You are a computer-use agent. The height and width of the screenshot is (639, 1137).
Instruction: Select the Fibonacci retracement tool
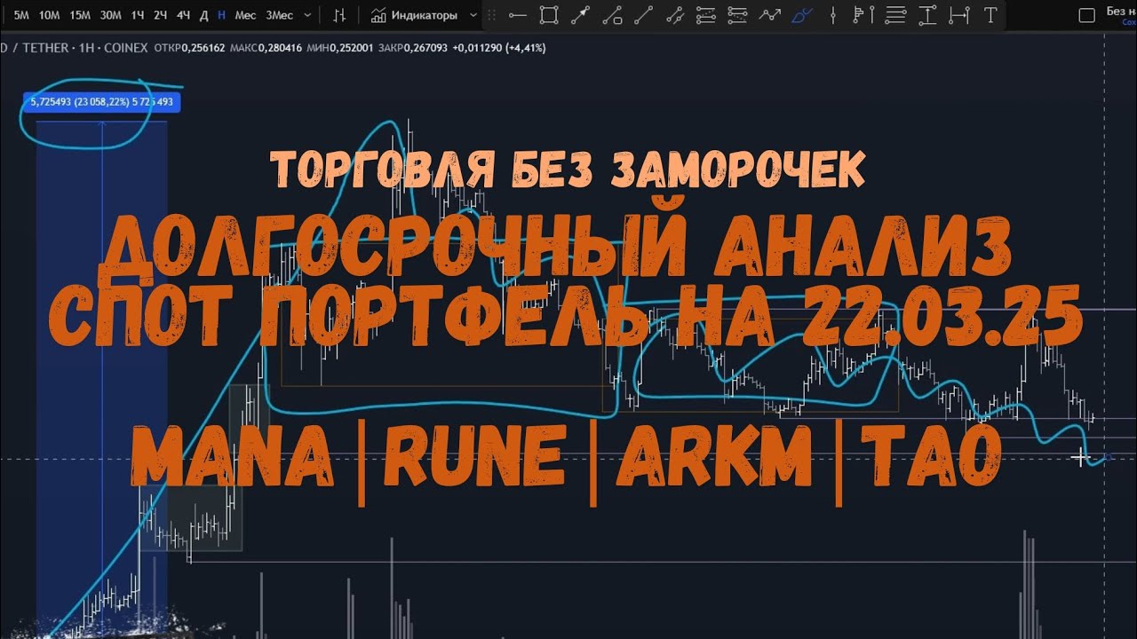tap(706, 15)
